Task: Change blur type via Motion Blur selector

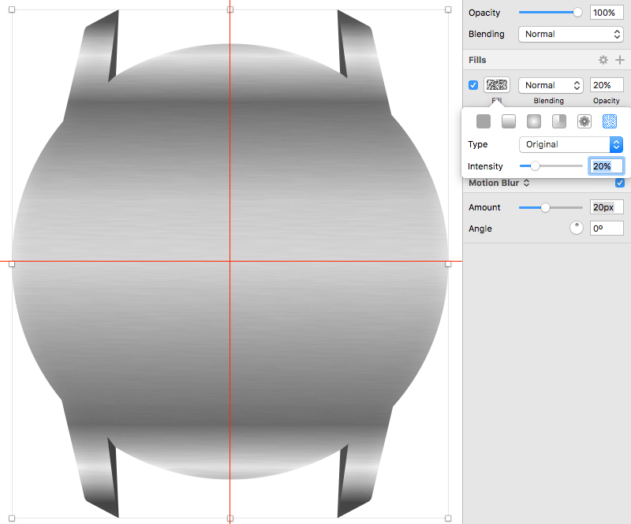Action: 499,183
